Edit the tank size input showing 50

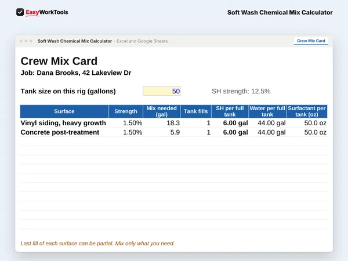(162, 91)
